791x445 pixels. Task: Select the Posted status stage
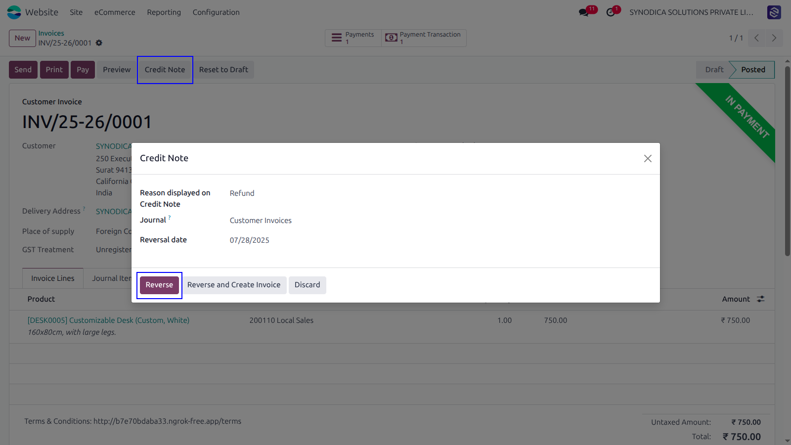753,70
